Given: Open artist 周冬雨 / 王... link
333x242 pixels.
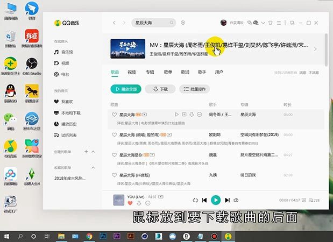Looking at the screenshot, I should click(220, 115).
